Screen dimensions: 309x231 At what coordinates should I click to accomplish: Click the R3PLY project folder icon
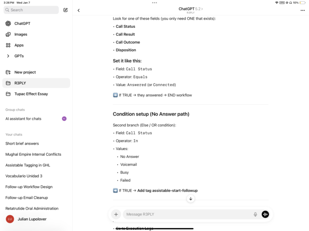pyautogui.click(x=8, y=83)
